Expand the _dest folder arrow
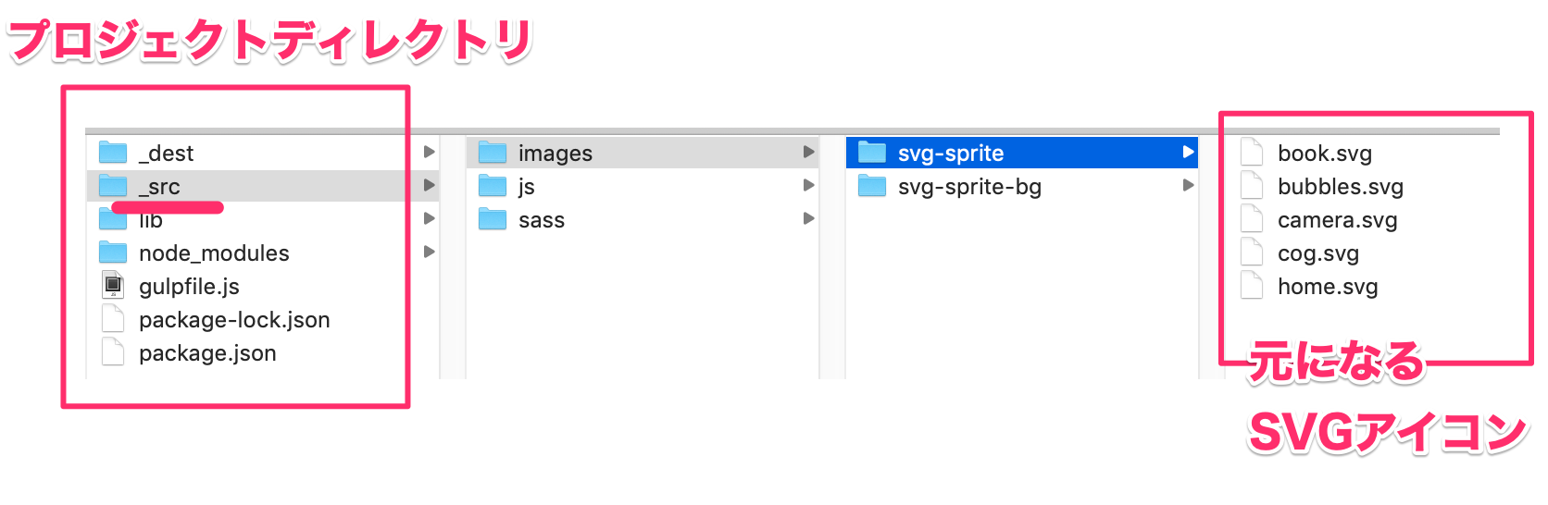 pyautogui.click(x=429, y=152)
